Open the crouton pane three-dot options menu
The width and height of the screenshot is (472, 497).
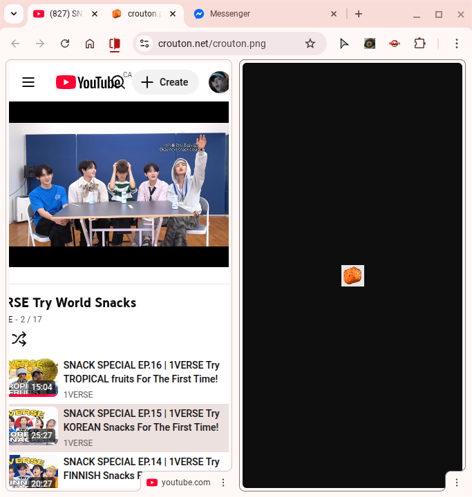coord(457,483)
